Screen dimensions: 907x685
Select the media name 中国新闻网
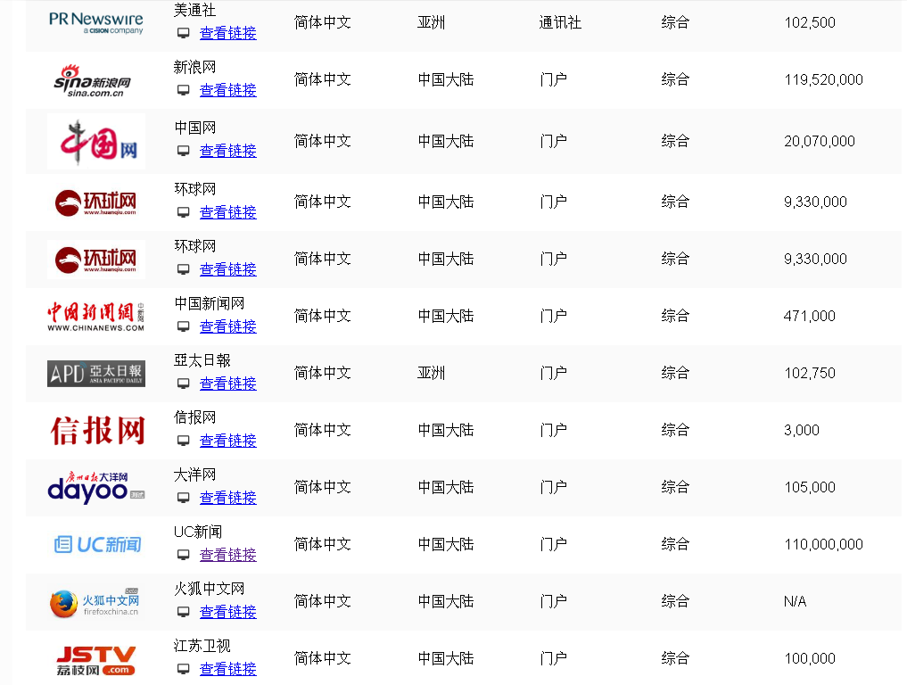pyautogui.click(x=210, y=304)
